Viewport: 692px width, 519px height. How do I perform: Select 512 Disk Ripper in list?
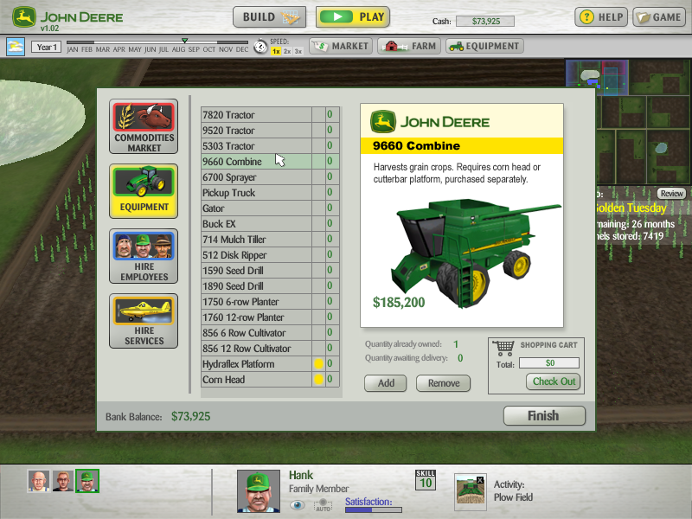coord(270,254)
